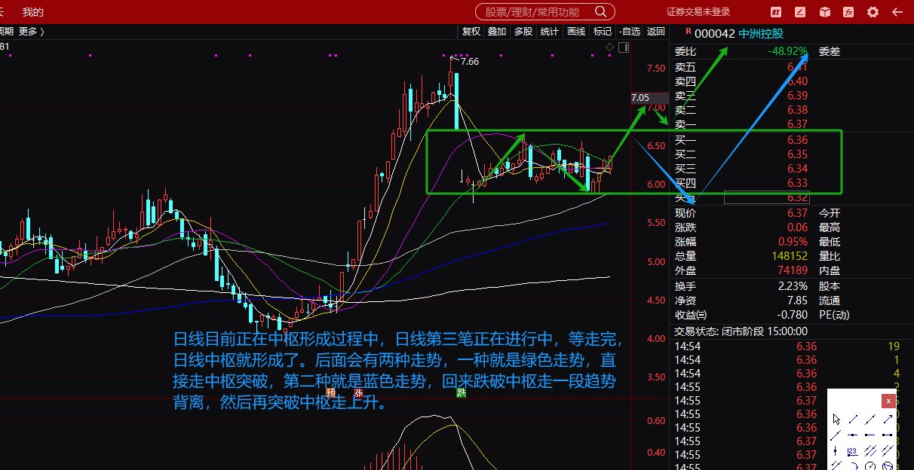Click the 返回 return button
Image resolution: width=914 pixels, height=470 pixels.
point(656,31)
